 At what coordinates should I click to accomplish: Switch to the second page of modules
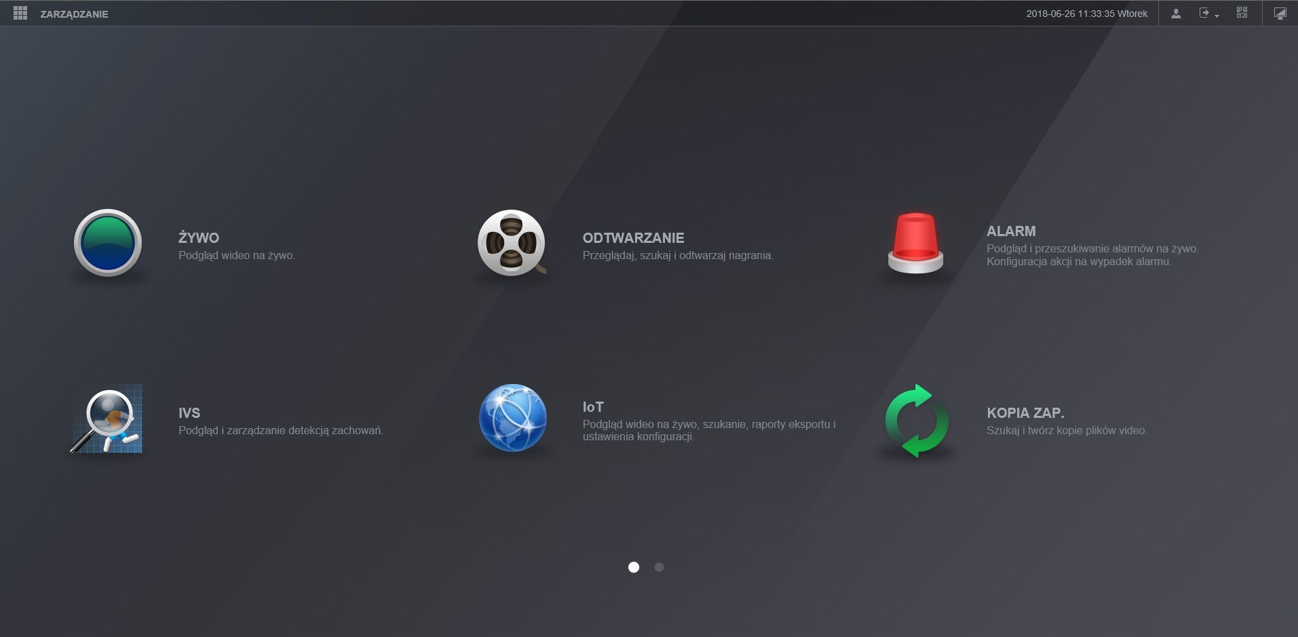[x=659, y=567]
